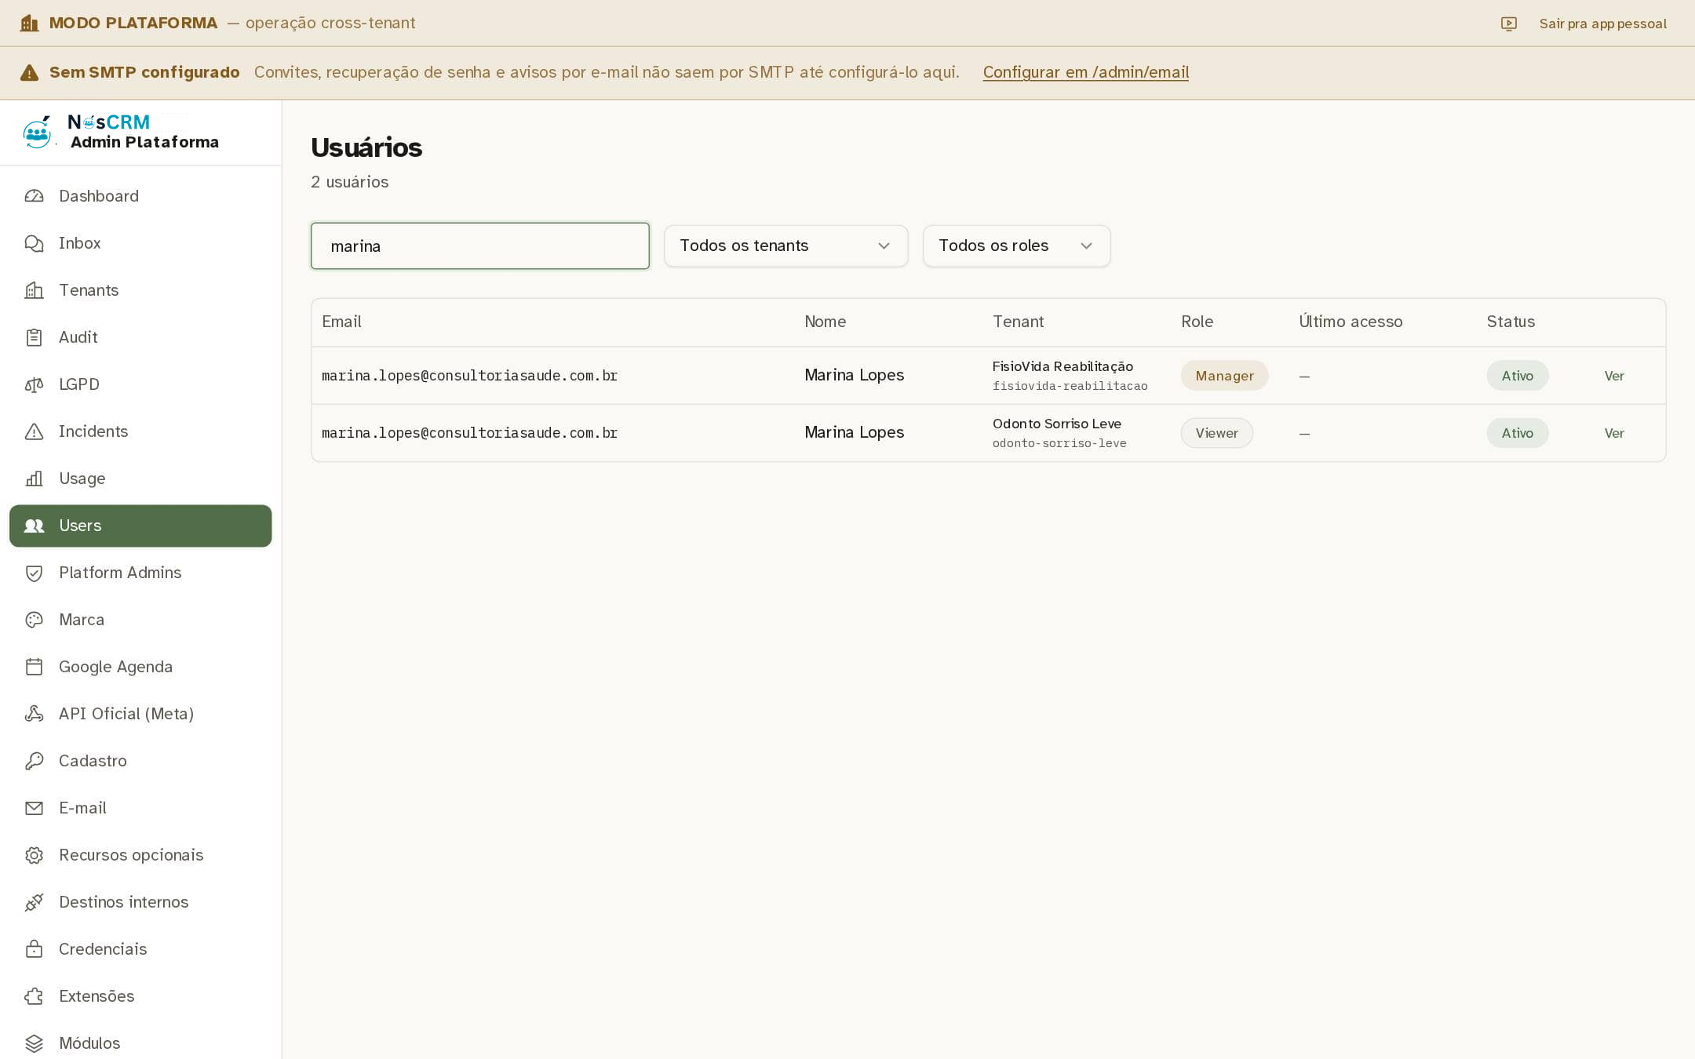Click the Extensões puzzle piece icon
Screen dimensions: 1695x1059
[x=34, y=996]
